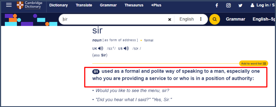276x107 pixels.
Task: Open the three-dot dictionary options menu
Action: coord(201,19)
